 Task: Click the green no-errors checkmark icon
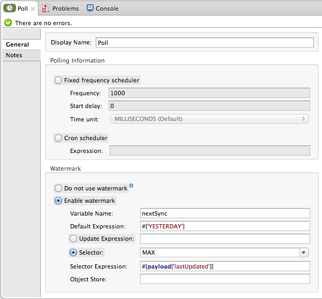pyautogui.click(x=8, y=23)
